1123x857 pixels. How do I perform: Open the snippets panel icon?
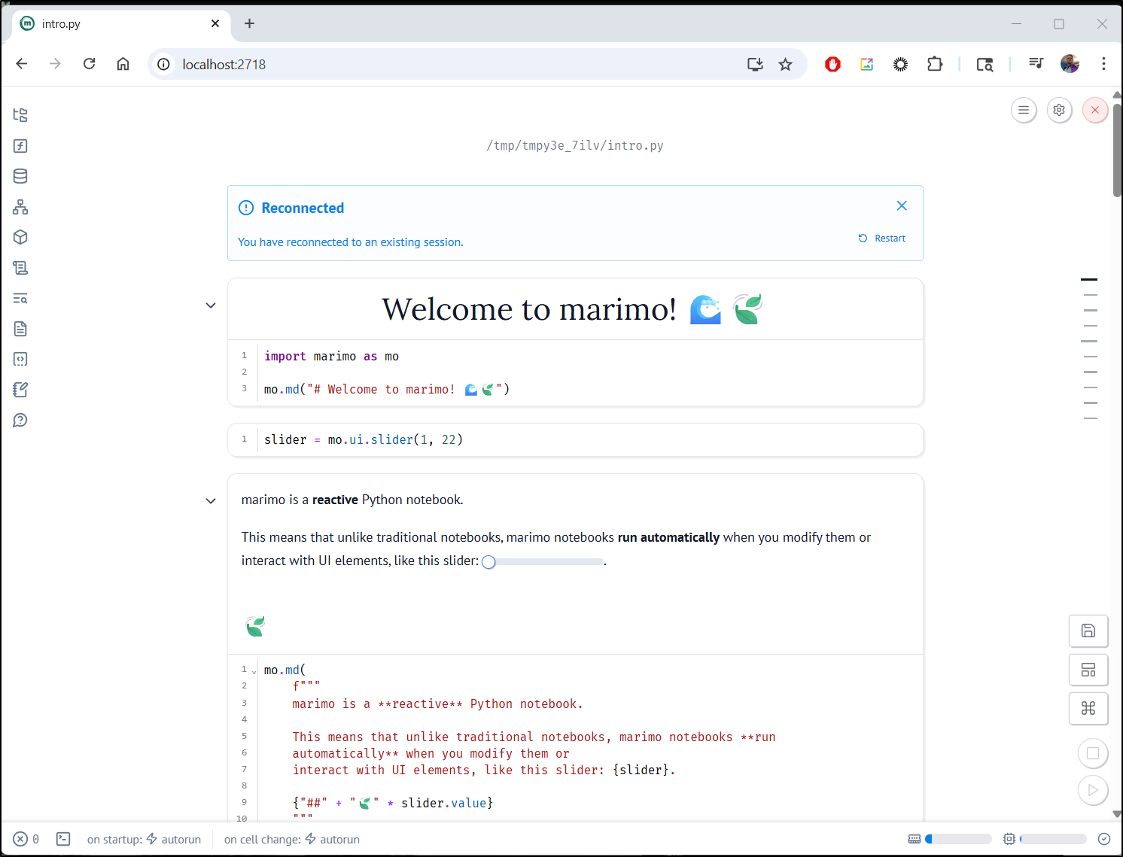click(x=20, y=360)
